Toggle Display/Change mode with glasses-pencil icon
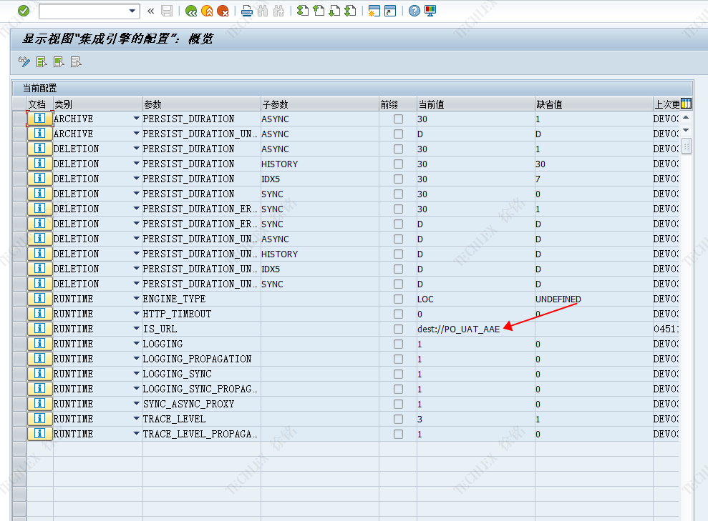 click(x=24, y=62)
